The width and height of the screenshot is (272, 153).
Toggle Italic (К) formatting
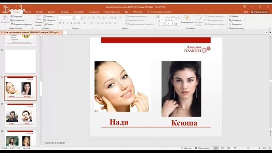(x=64, y=23)
